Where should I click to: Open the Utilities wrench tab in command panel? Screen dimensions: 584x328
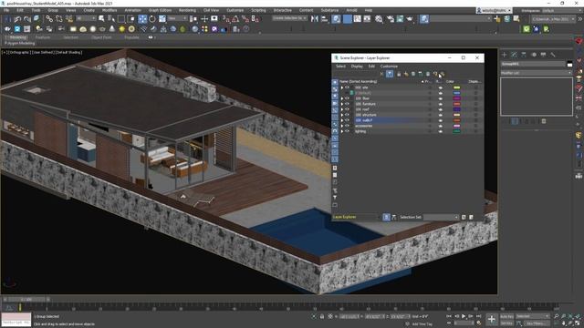click(x=553, y=55)
